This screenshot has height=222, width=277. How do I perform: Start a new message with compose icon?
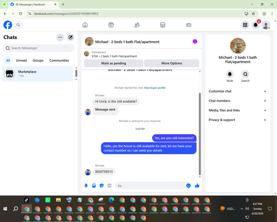coord(70,37)
